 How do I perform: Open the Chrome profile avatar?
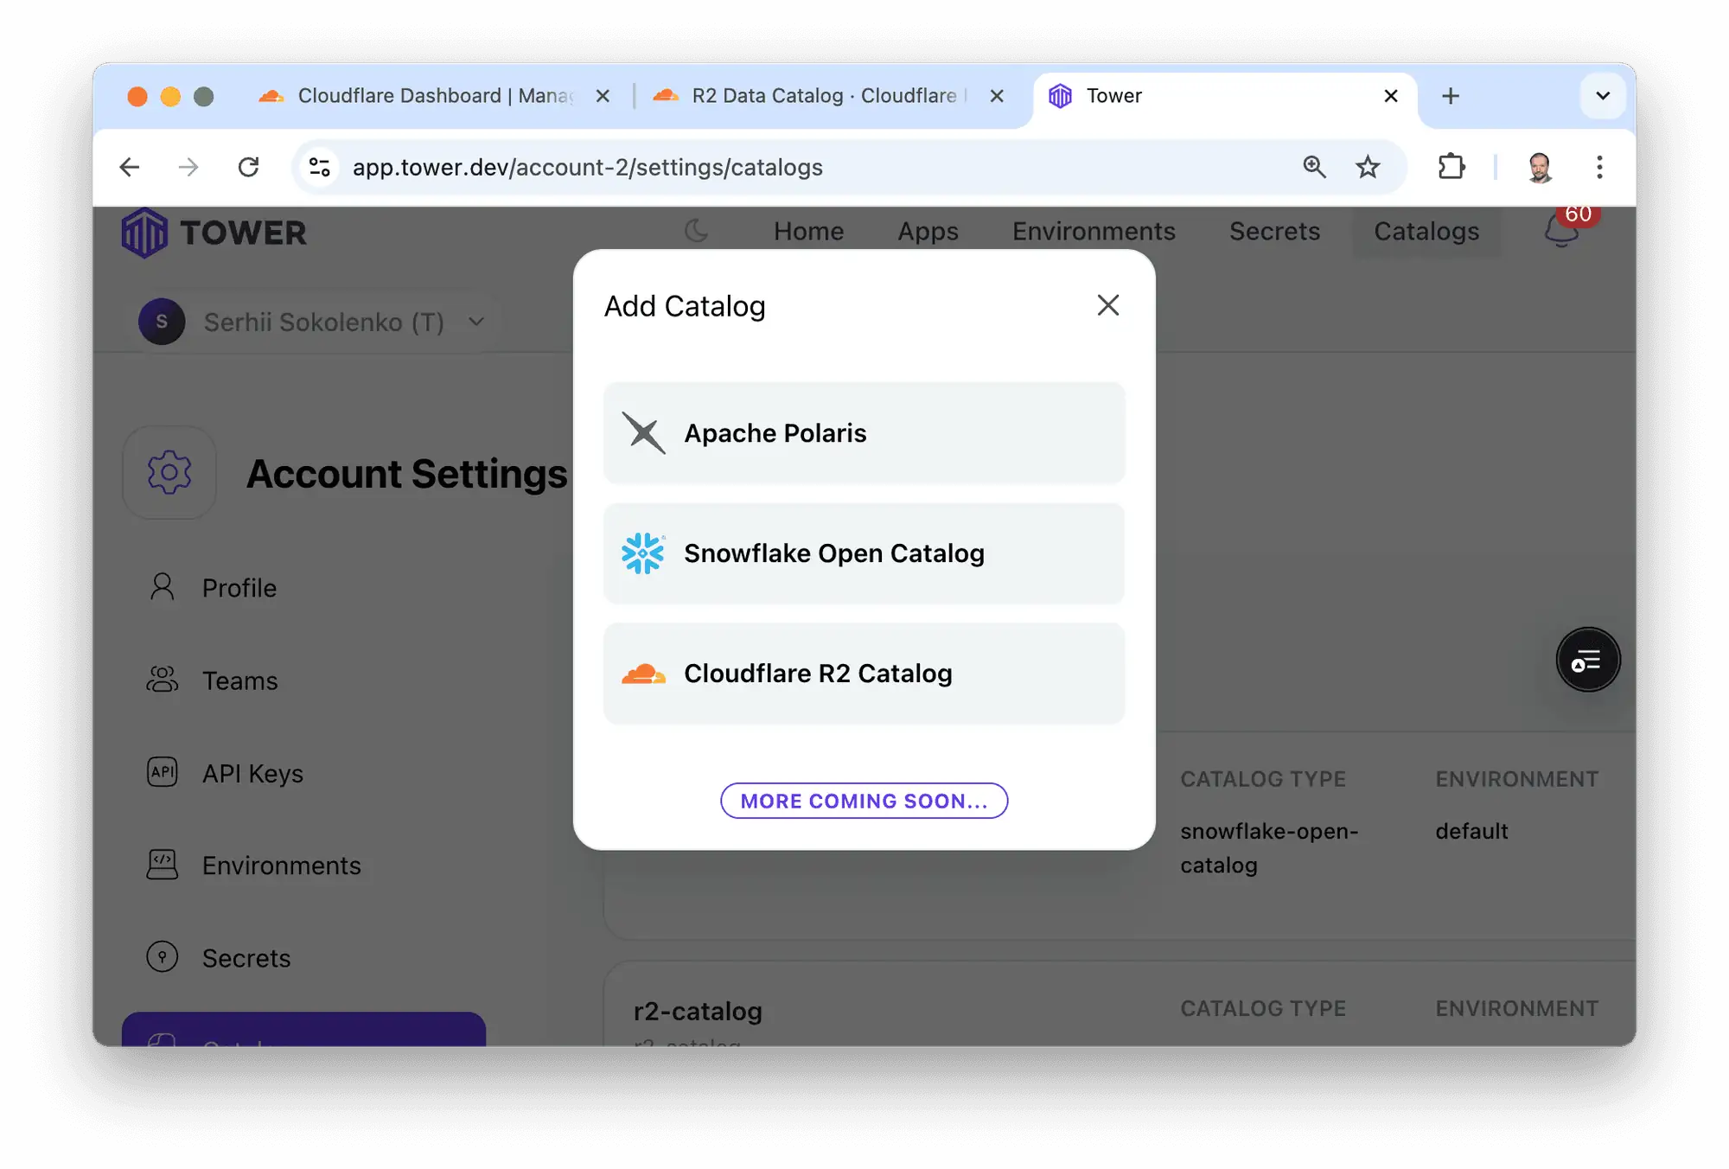[x=1540, y=167]
